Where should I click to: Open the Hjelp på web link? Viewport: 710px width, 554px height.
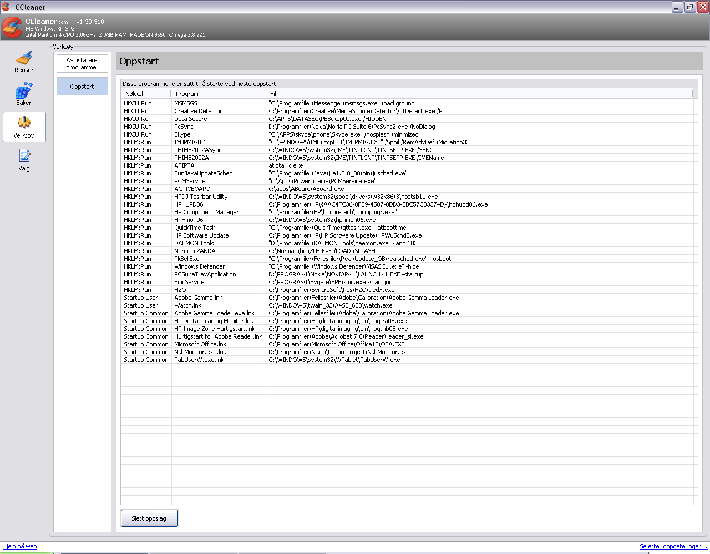tap(19, 546)
